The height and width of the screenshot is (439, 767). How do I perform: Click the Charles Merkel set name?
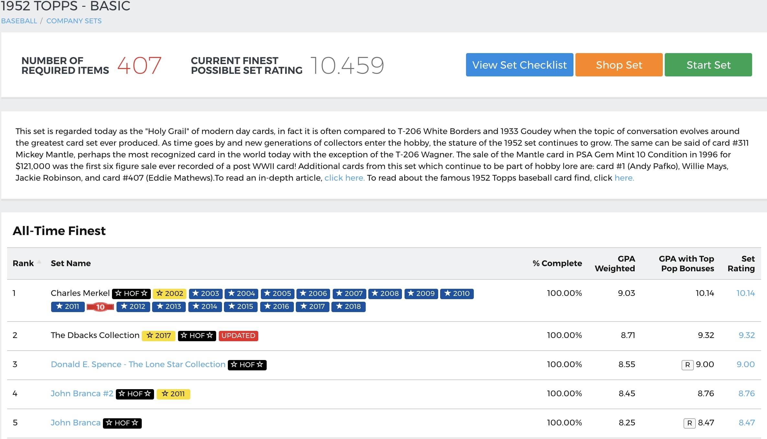pyautogui.click(x=80, y=293)
